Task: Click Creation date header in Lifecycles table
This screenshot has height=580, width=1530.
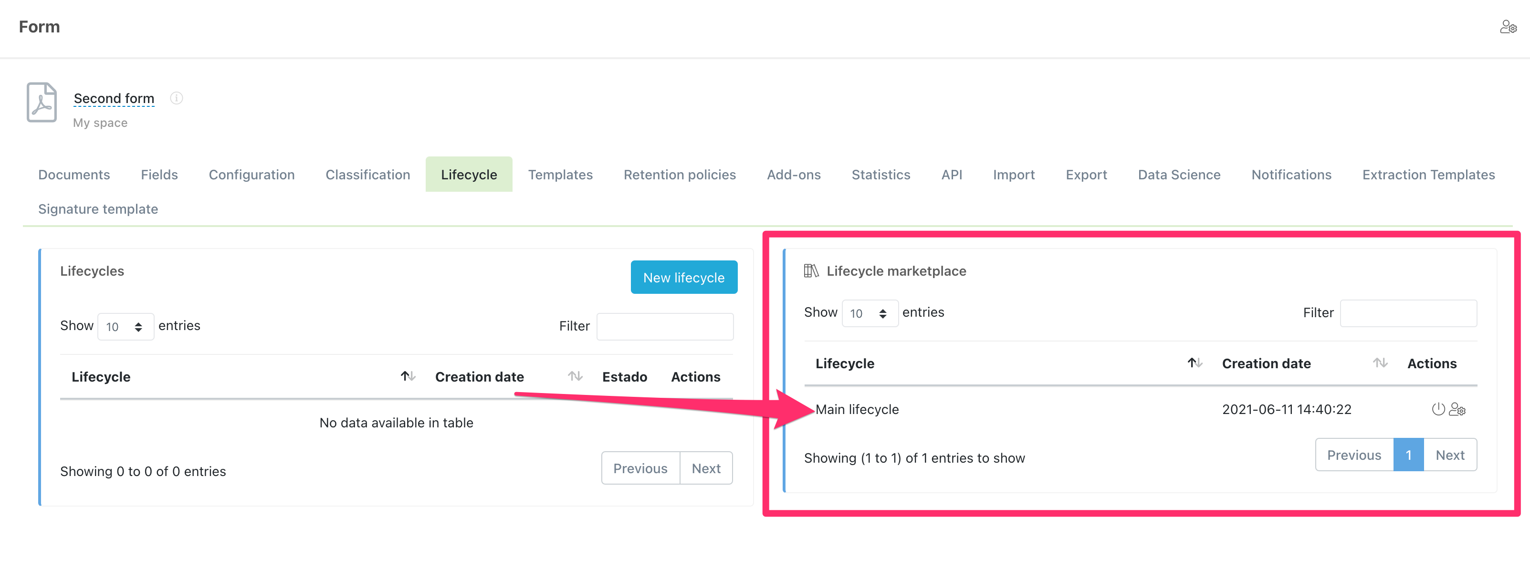Action: [479, 377]
